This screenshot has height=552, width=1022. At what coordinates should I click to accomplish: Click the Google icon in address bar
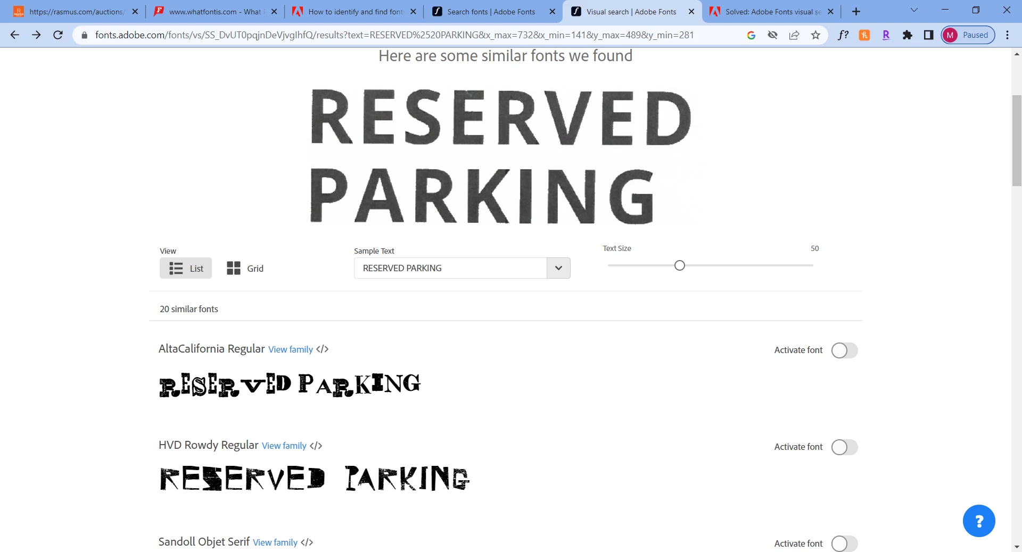pyautogui.click(x=751, y=35)
